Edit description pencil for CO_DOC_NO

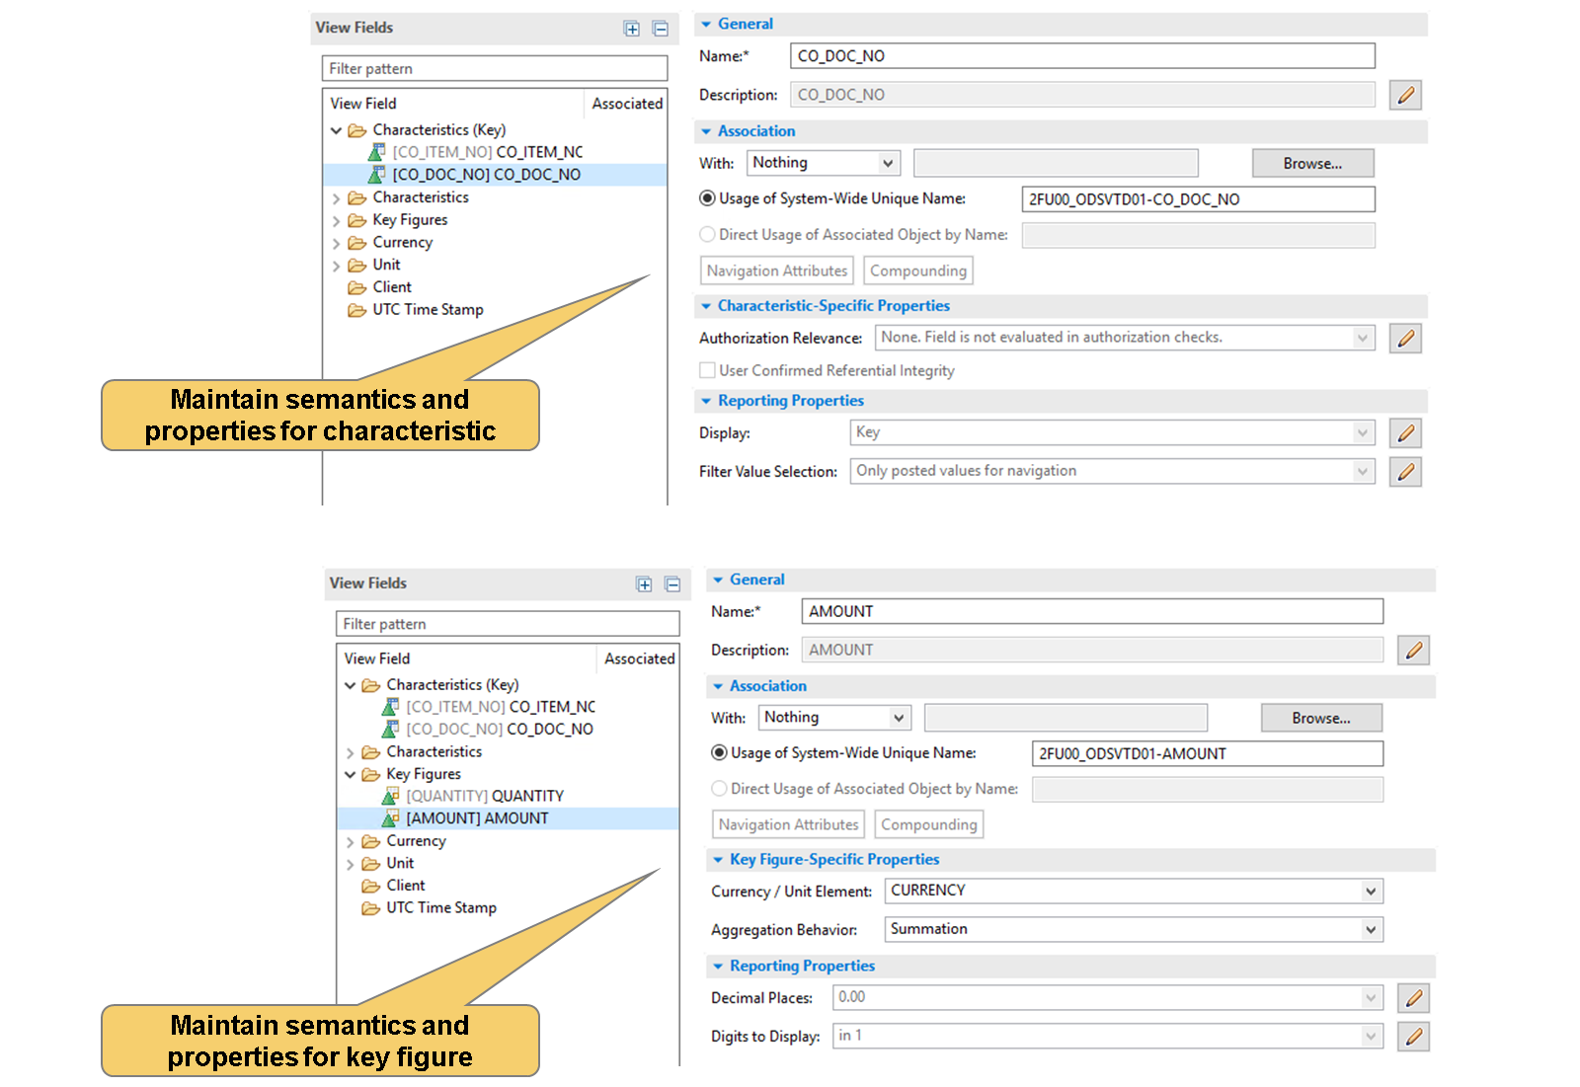click(x=1405, y=95)
